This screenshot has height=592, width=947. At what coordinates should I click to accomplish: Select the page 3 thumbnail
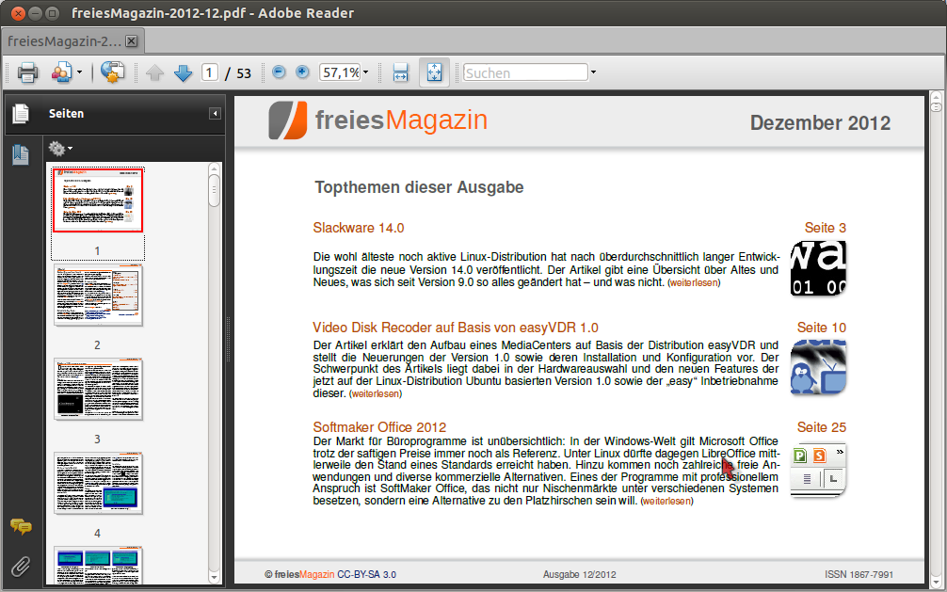pyautogui.click(x=98, y=389)
